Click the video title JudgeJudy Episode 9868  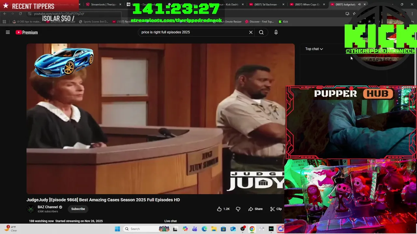(x=103, y=200)
